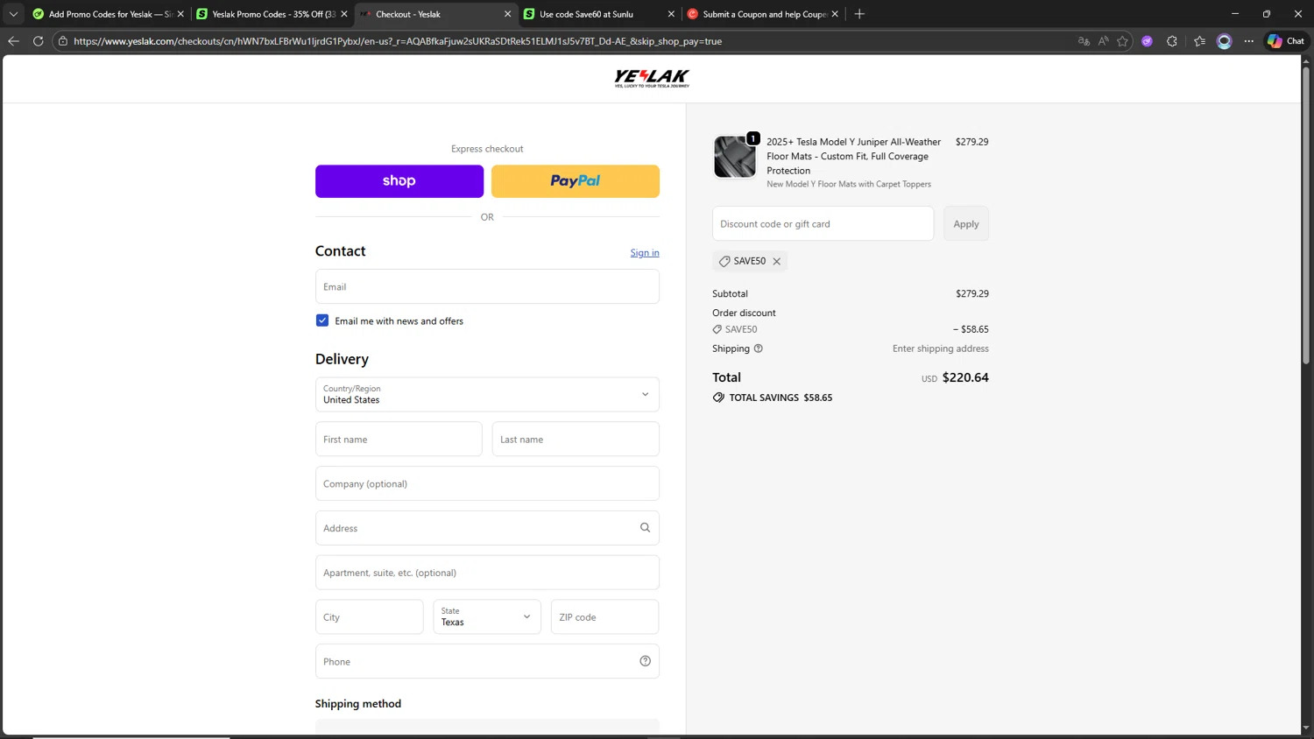
Task: Open a new browser tab
Action: (x=859, y=14)
